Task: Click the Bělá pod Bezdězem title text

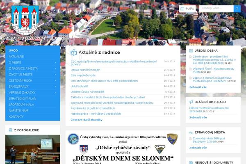Action: (x=25, y=38)
